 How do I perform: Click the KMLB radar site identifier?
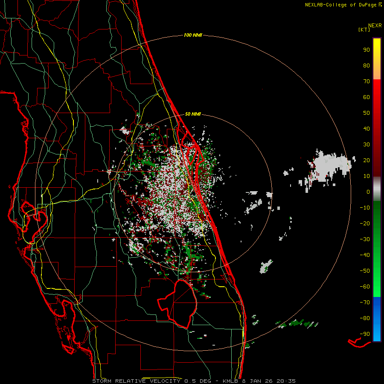231,381
